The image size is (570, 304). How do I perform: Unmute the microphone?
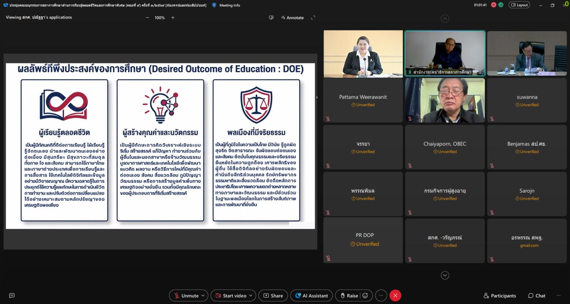pyautogui.click(x=185, y=296)
